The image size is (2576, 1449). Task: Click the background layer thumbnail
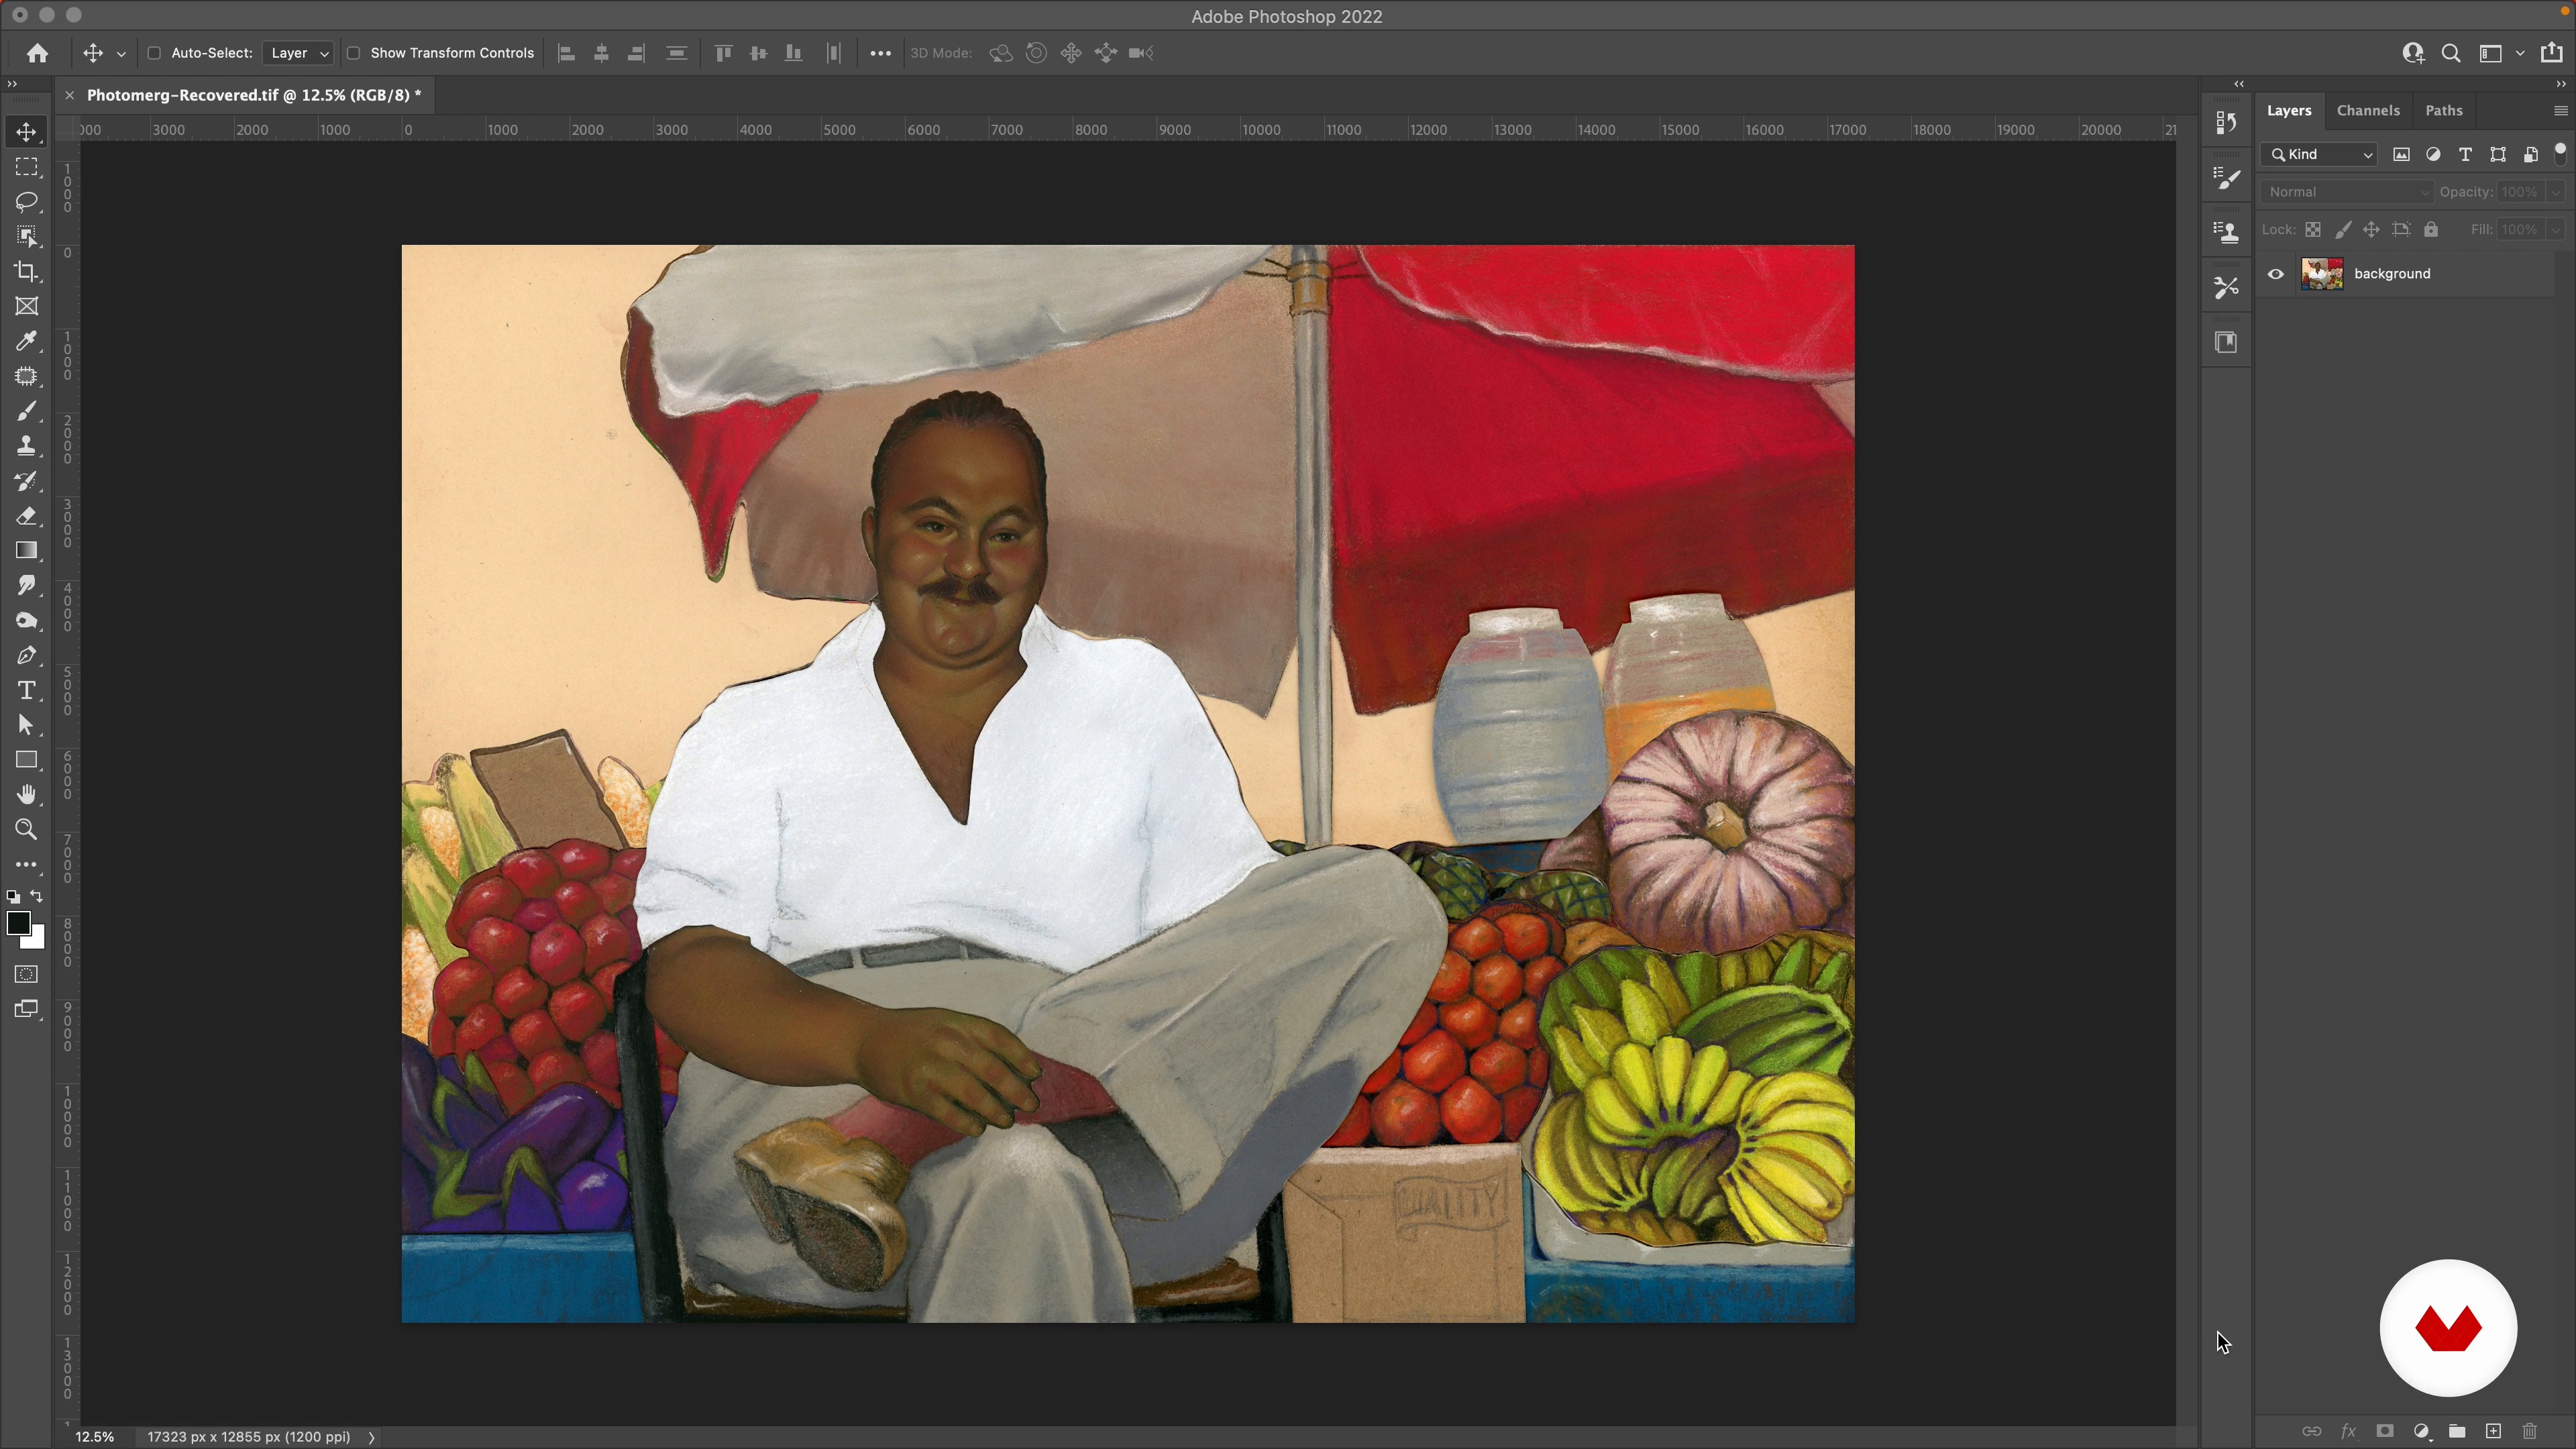click(x=2322, y=274)
